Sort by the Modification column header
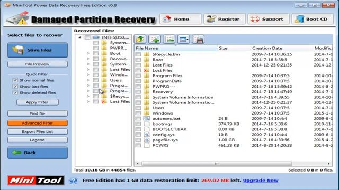The width and height of the screenshot is (339, 190). [x=323, y=48]
